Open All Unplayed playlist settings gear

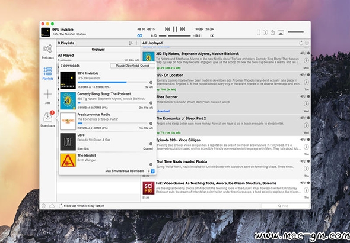click(x=307, y=43)
